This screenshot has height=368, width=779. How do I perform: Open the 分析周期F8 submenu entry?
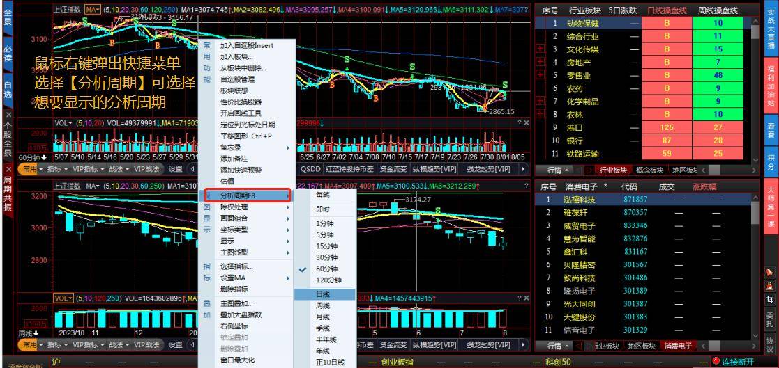pyautogui.click(x=247, y=195)
